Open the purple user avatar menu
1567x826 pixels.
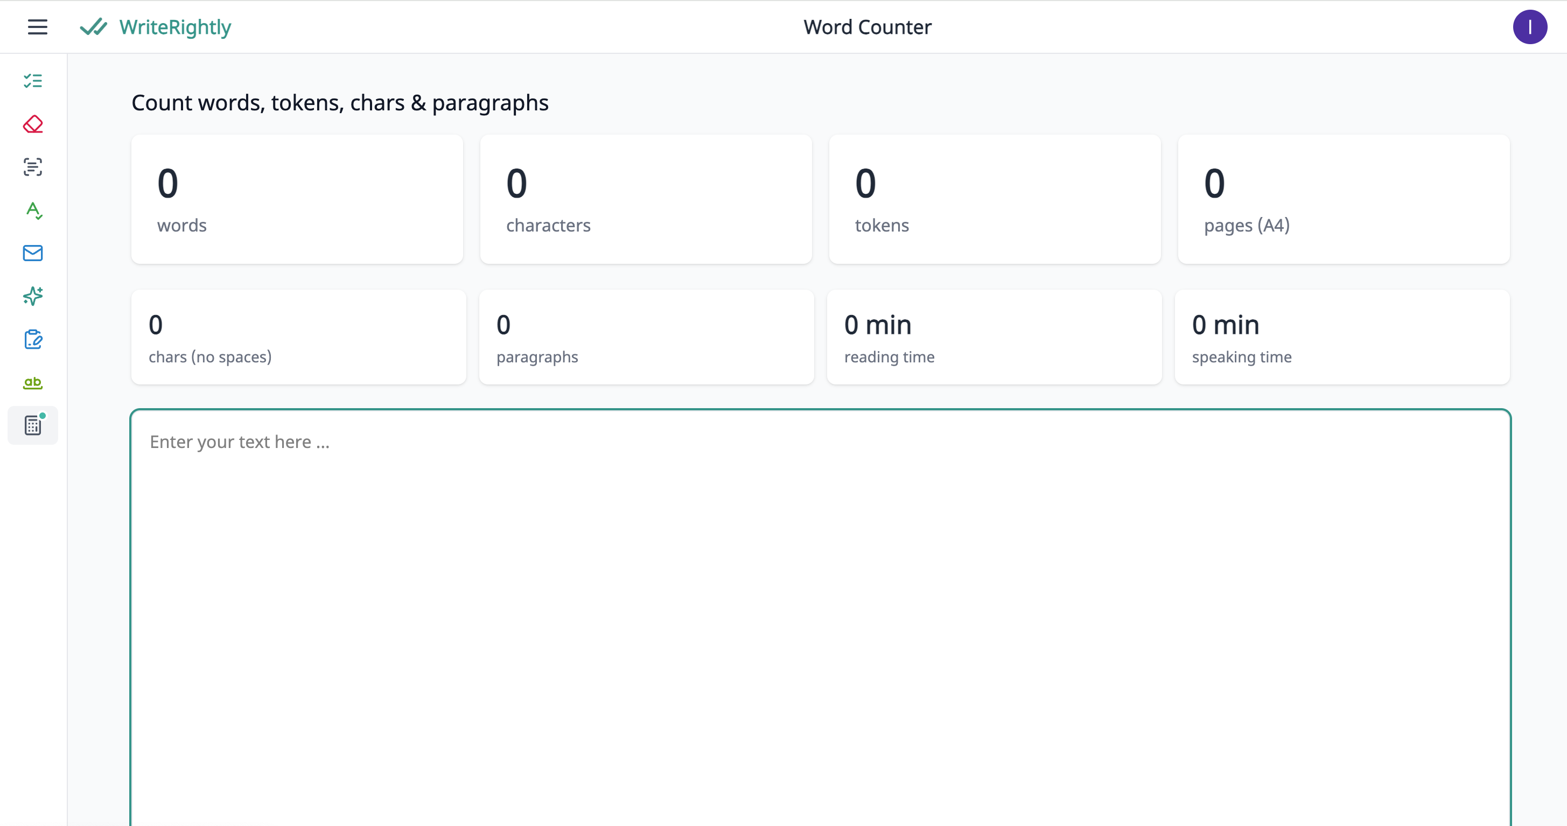click(x=1529, y=27)
